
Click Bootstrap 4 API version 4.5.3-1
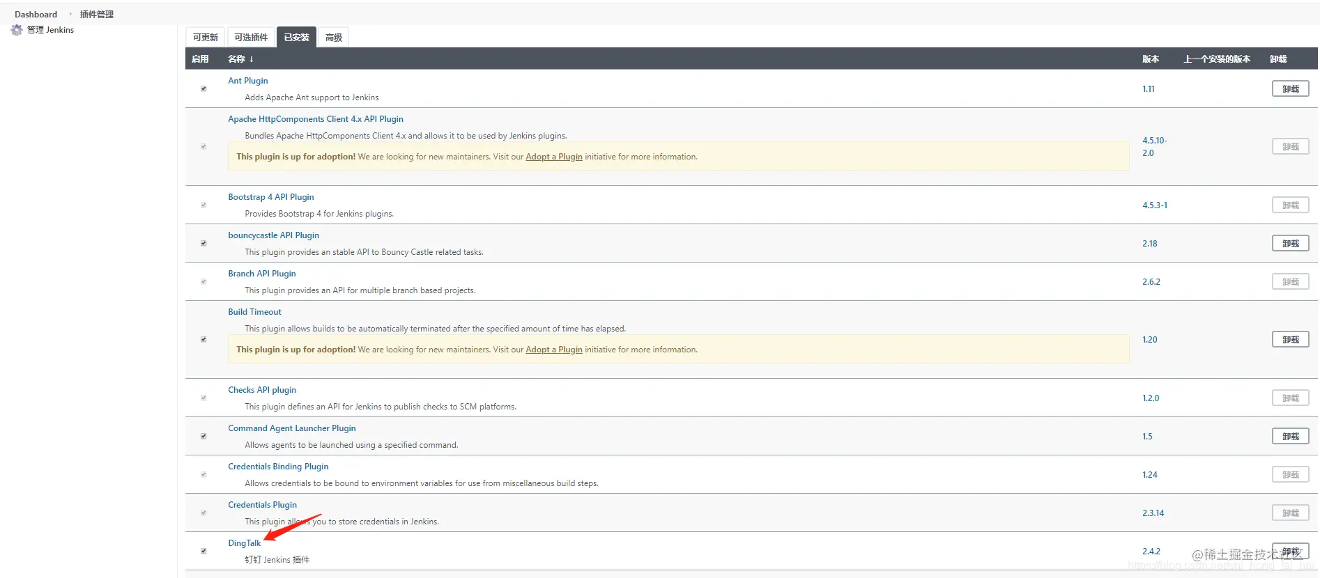(x=1155, y=205)
